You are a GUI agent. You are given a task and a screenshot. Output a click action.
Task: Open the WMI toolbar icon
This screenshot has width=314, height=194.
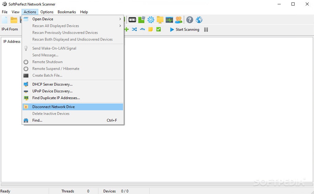click(x=132, y=20)
